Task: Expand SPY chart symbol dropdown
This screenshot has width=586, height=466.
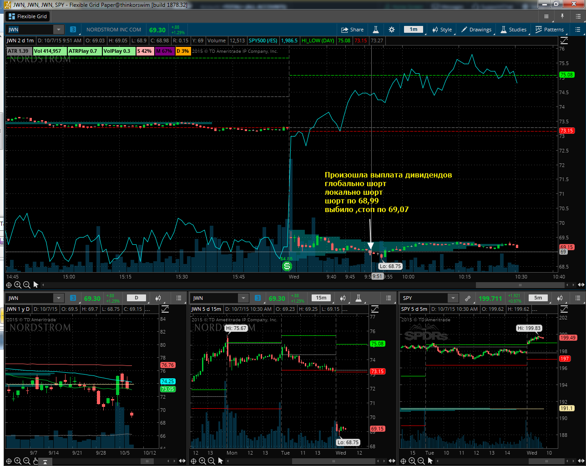Action: [453, 298]
